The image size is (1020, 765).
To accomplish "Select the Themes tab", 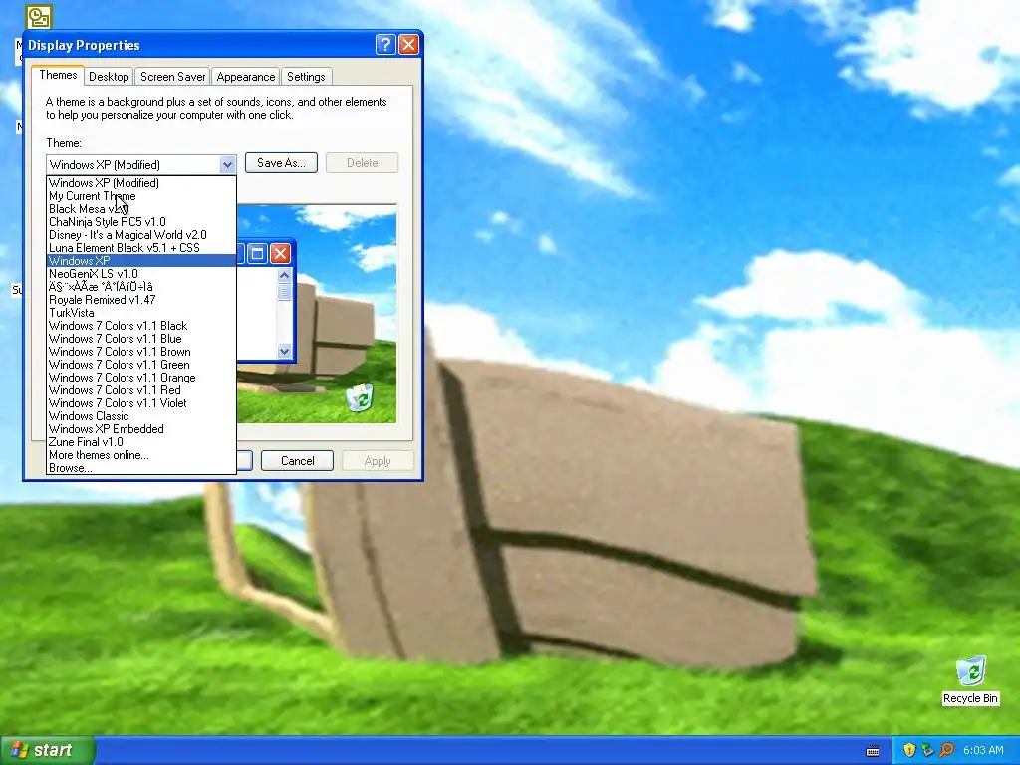I will pos(58,75).
